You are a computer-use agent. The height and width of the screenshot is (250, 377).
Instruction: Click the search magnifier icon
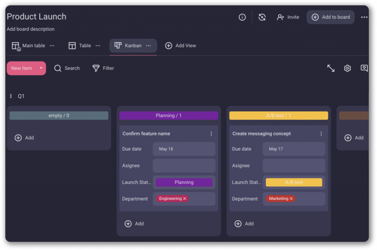(x=58, y=68)
